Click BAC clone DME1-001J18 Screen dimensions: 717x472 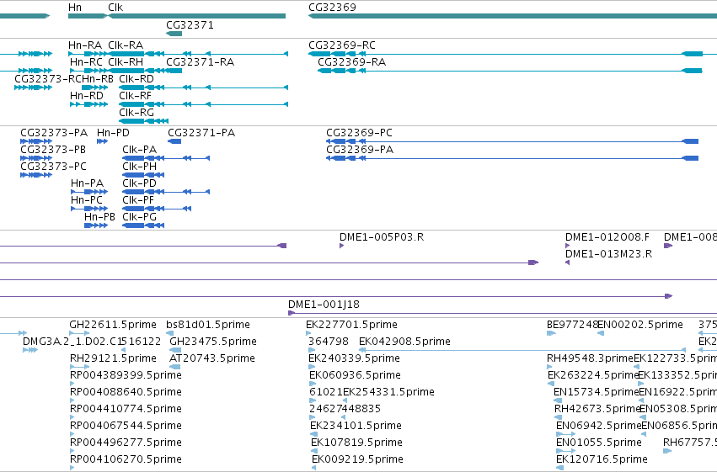[324, 305]
